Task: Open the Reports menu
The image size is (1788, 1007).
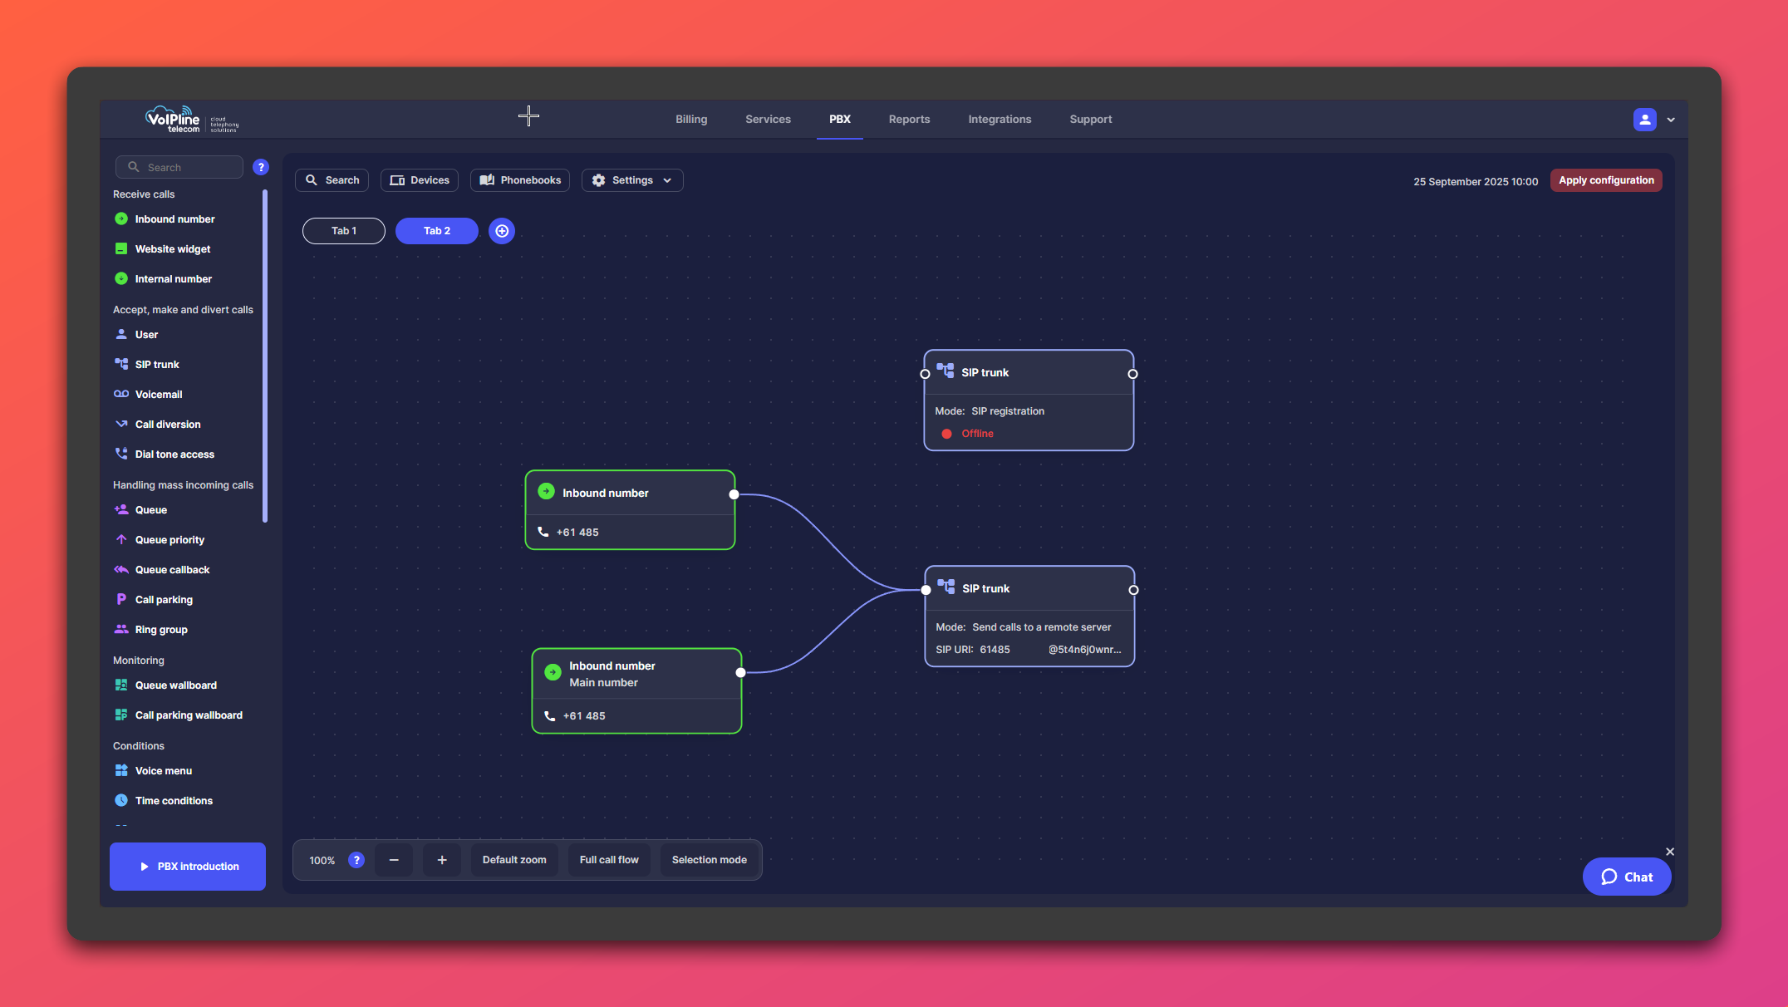Action: [x=909, y=120]
